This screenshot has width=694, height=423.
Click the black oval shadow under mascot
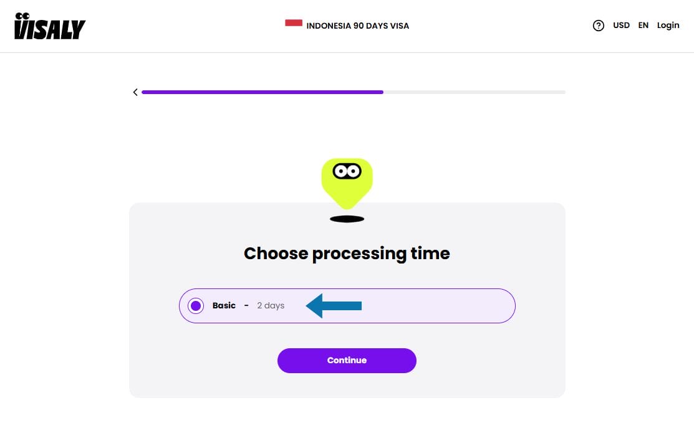pyautogui.click(x=347, y=219)
